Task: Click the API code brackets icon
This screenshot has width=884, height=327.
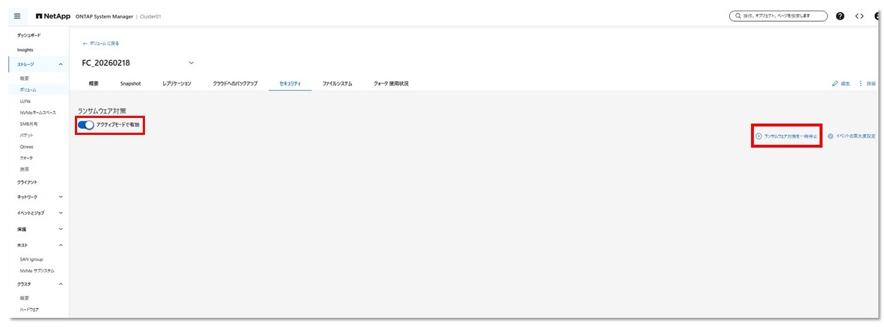Action: (859, 16)
